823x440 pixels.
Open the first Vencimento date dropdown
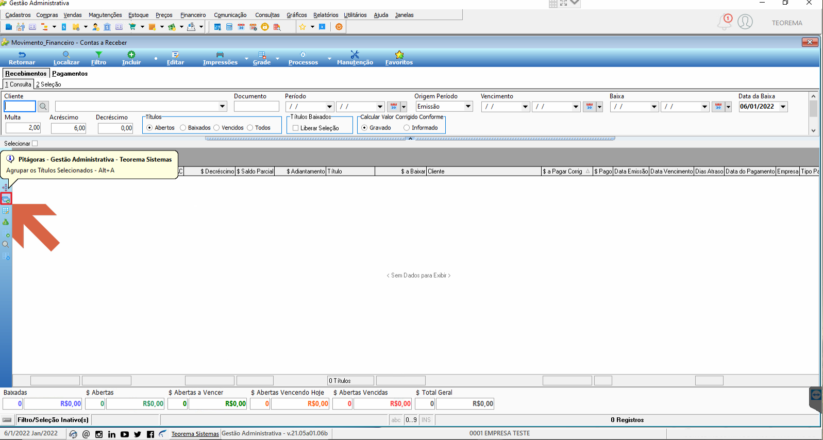(x=526, y=107)
